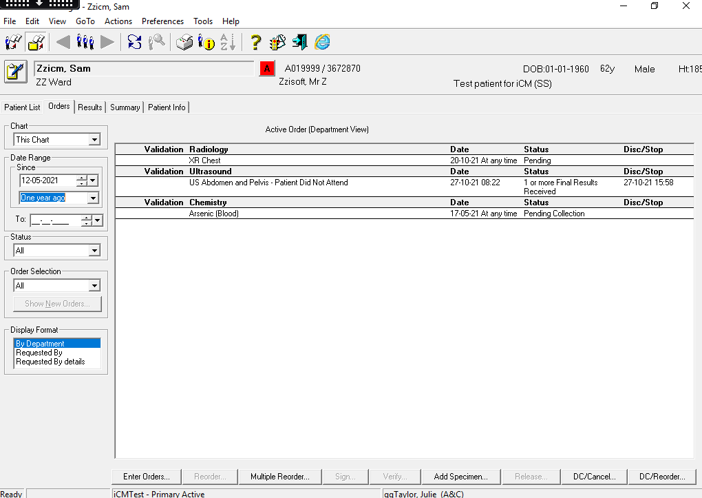
Task: Select By Department display format
Action: coord(57,343)
